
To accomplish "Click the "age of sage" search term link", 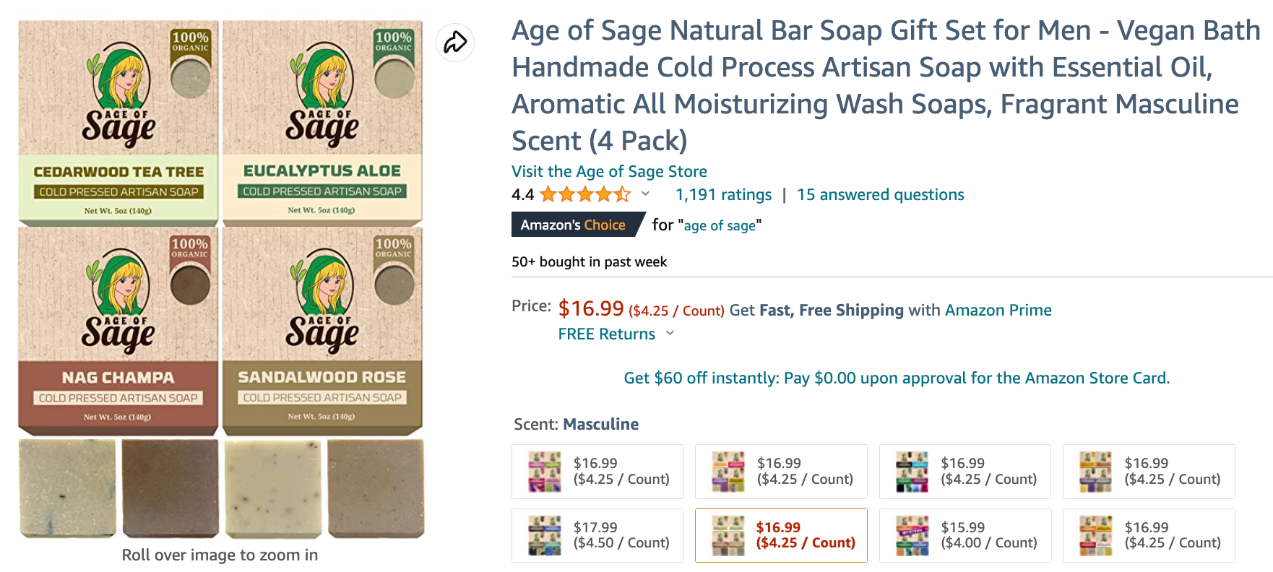I will click(720, 225).
